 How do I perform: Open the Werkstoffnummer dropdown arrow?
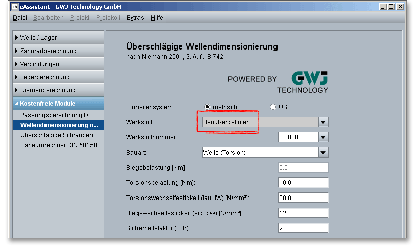[324, 137]
